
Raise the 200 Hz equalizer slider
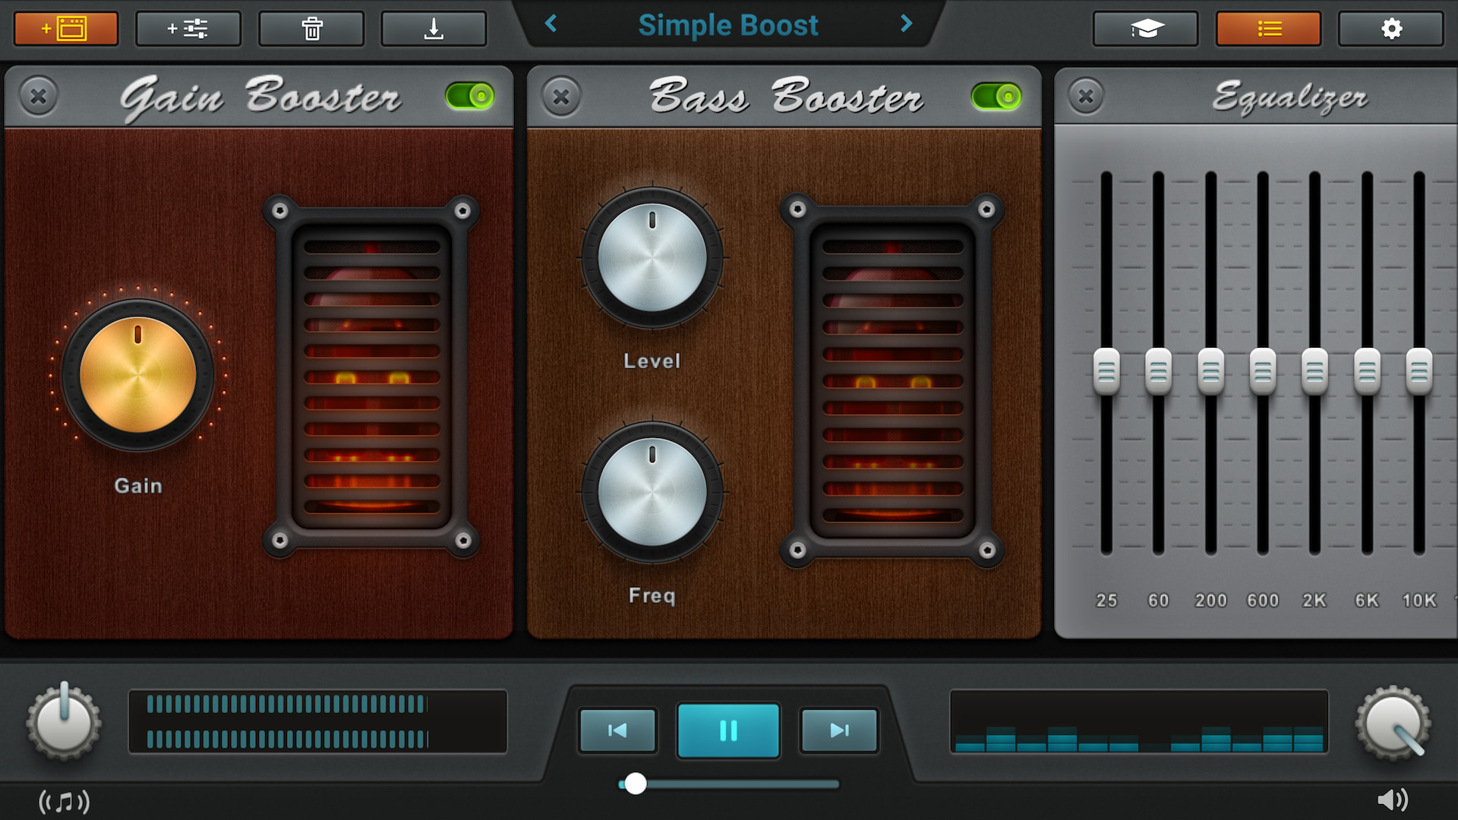1210,370
